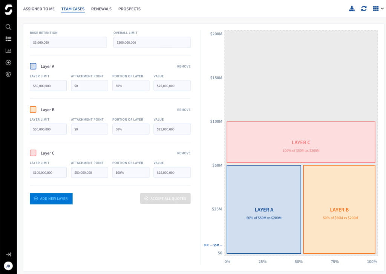Viewport: 386px width, 274px height.
Task: Expand the chevron next to the grid icon
Action: point(381,8)
